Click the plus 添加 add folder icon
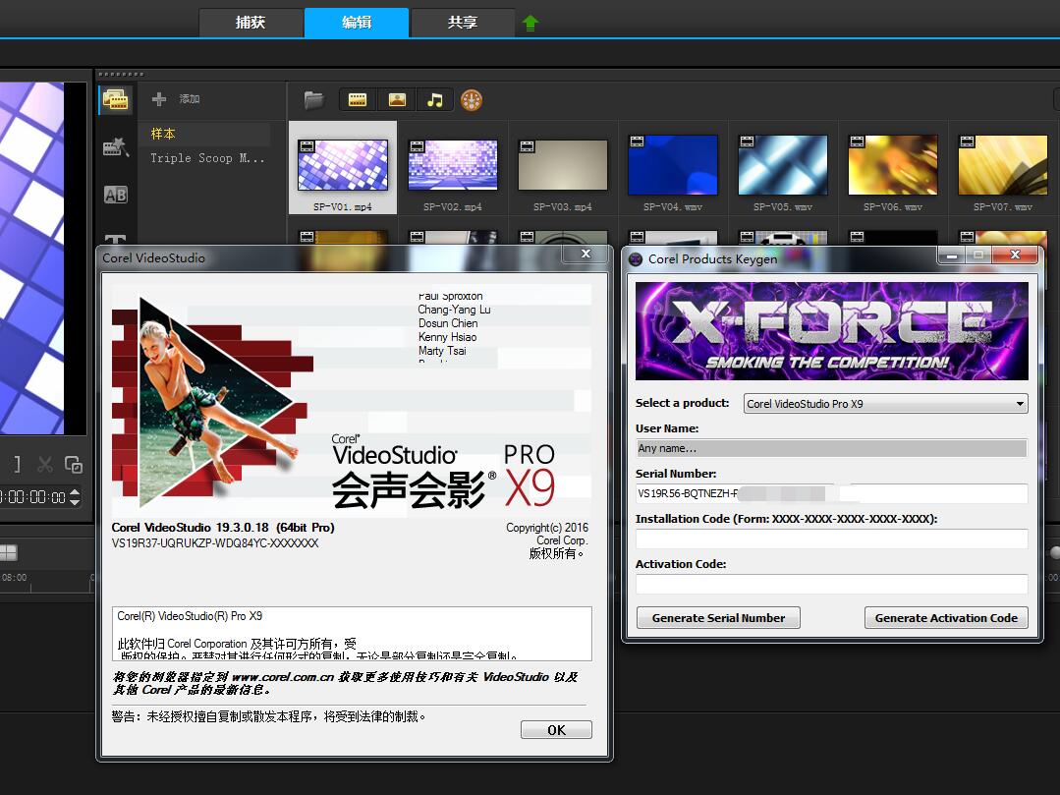Viewport: 1060px width, 795px height. (159, 98)
